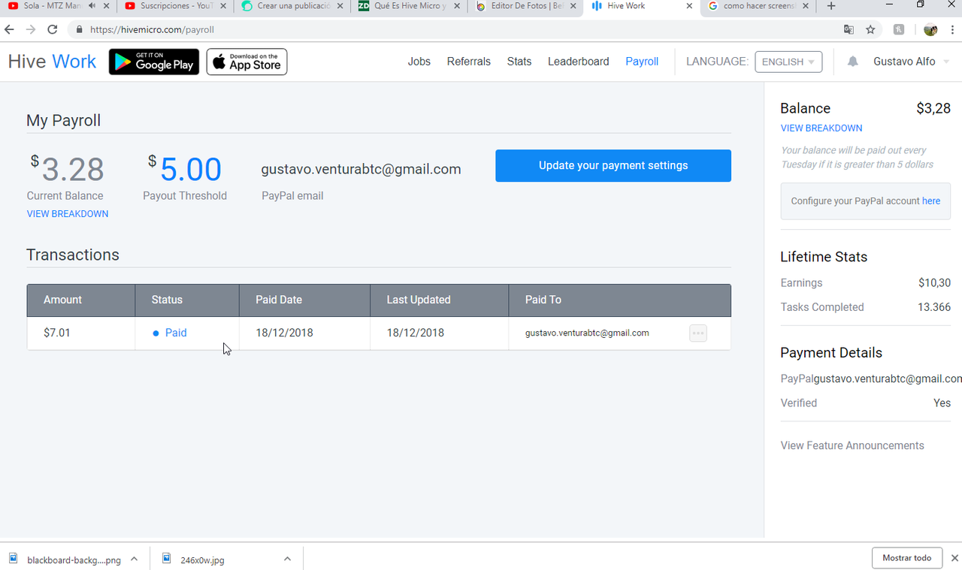Go to the Leaderboard page
The image size is (962, 570).
[579, 62]
